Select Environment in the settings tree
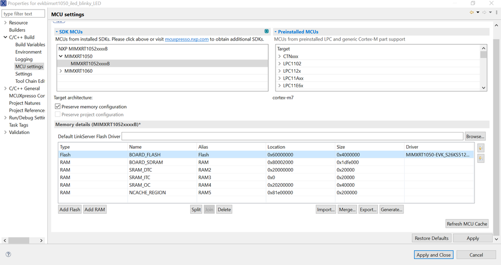The image size is (501, 265). pos(28,52)
